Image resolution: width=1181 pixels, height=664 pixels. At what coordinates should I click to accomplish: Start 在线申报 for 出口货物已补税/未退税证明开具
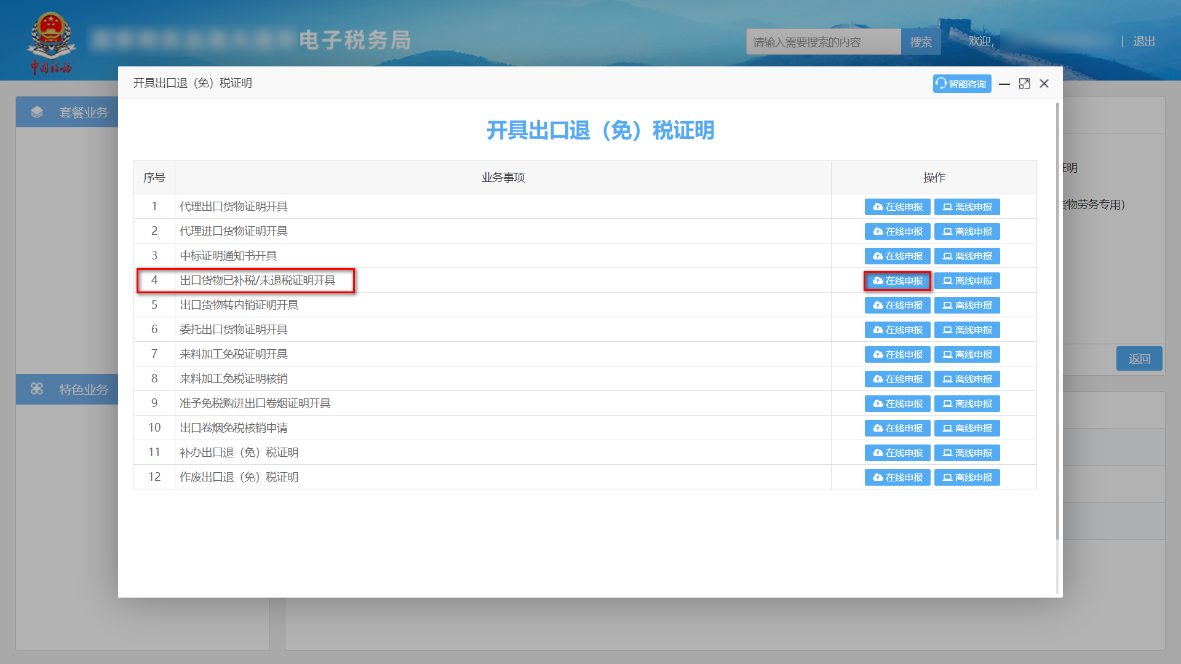897,281
